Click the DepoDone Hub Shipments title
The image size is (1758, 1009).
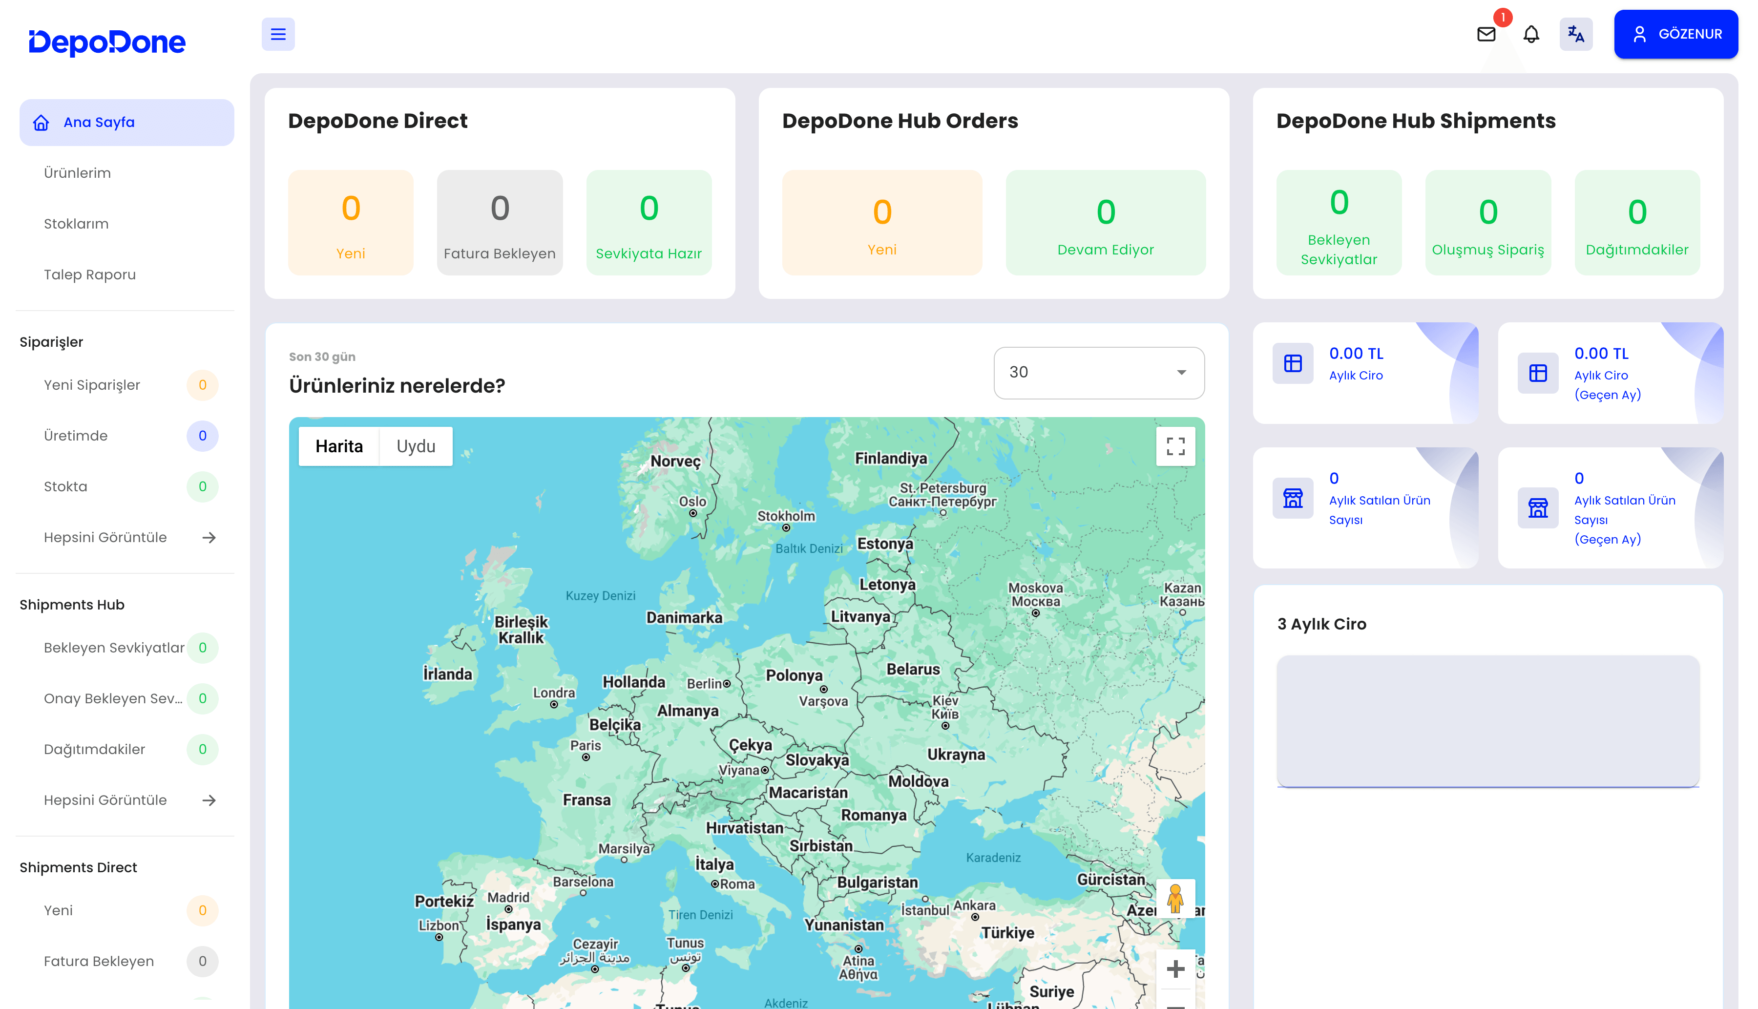tap(1416, 121)
